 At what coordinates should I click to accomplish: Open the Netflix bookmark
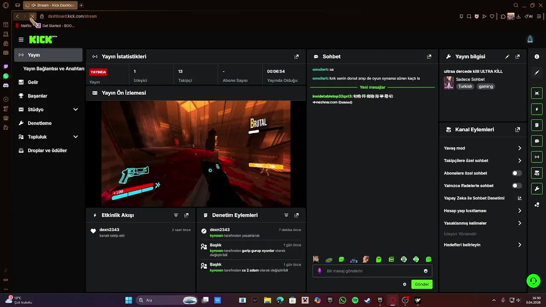coord(23,26)
